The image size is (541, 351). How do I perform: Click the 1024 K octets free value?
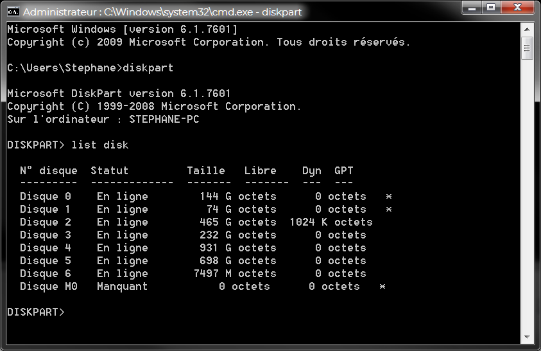coord(331,222)
